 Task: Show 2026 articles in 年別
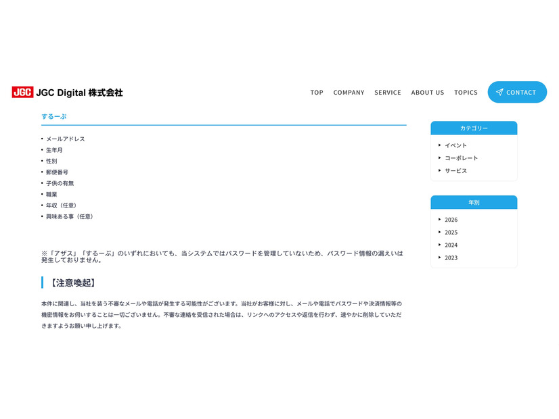pyautogui.click(x=451, y=220)
